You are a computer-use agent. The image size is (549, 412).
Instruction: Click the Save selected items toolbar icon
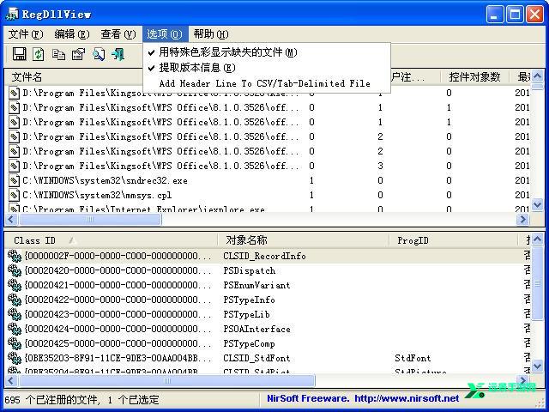pos(19,54)
